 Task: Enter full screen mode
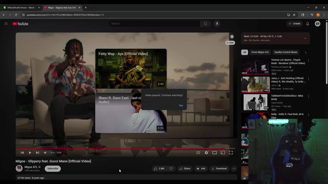tap(231, 153)
